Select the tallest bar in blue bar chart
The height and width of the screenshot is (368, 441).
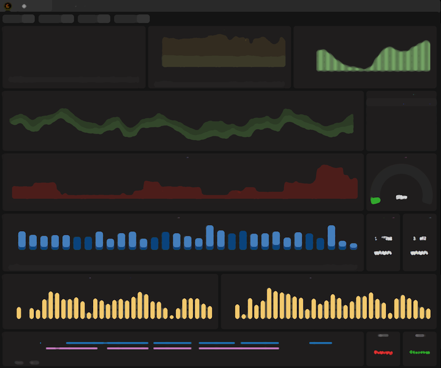click(210, 237)
